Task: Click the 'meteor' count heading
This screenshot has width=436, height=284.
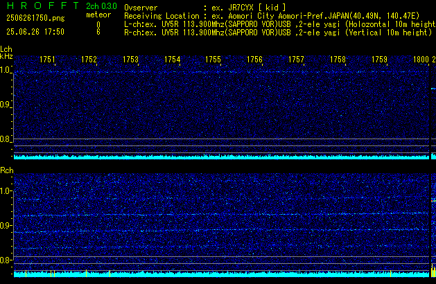Action: point(98,15)
